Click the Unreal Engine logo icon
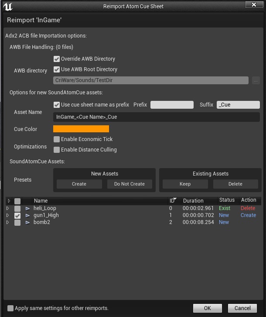Viewport: 266px width, 317px height. (x=8, y=7)
